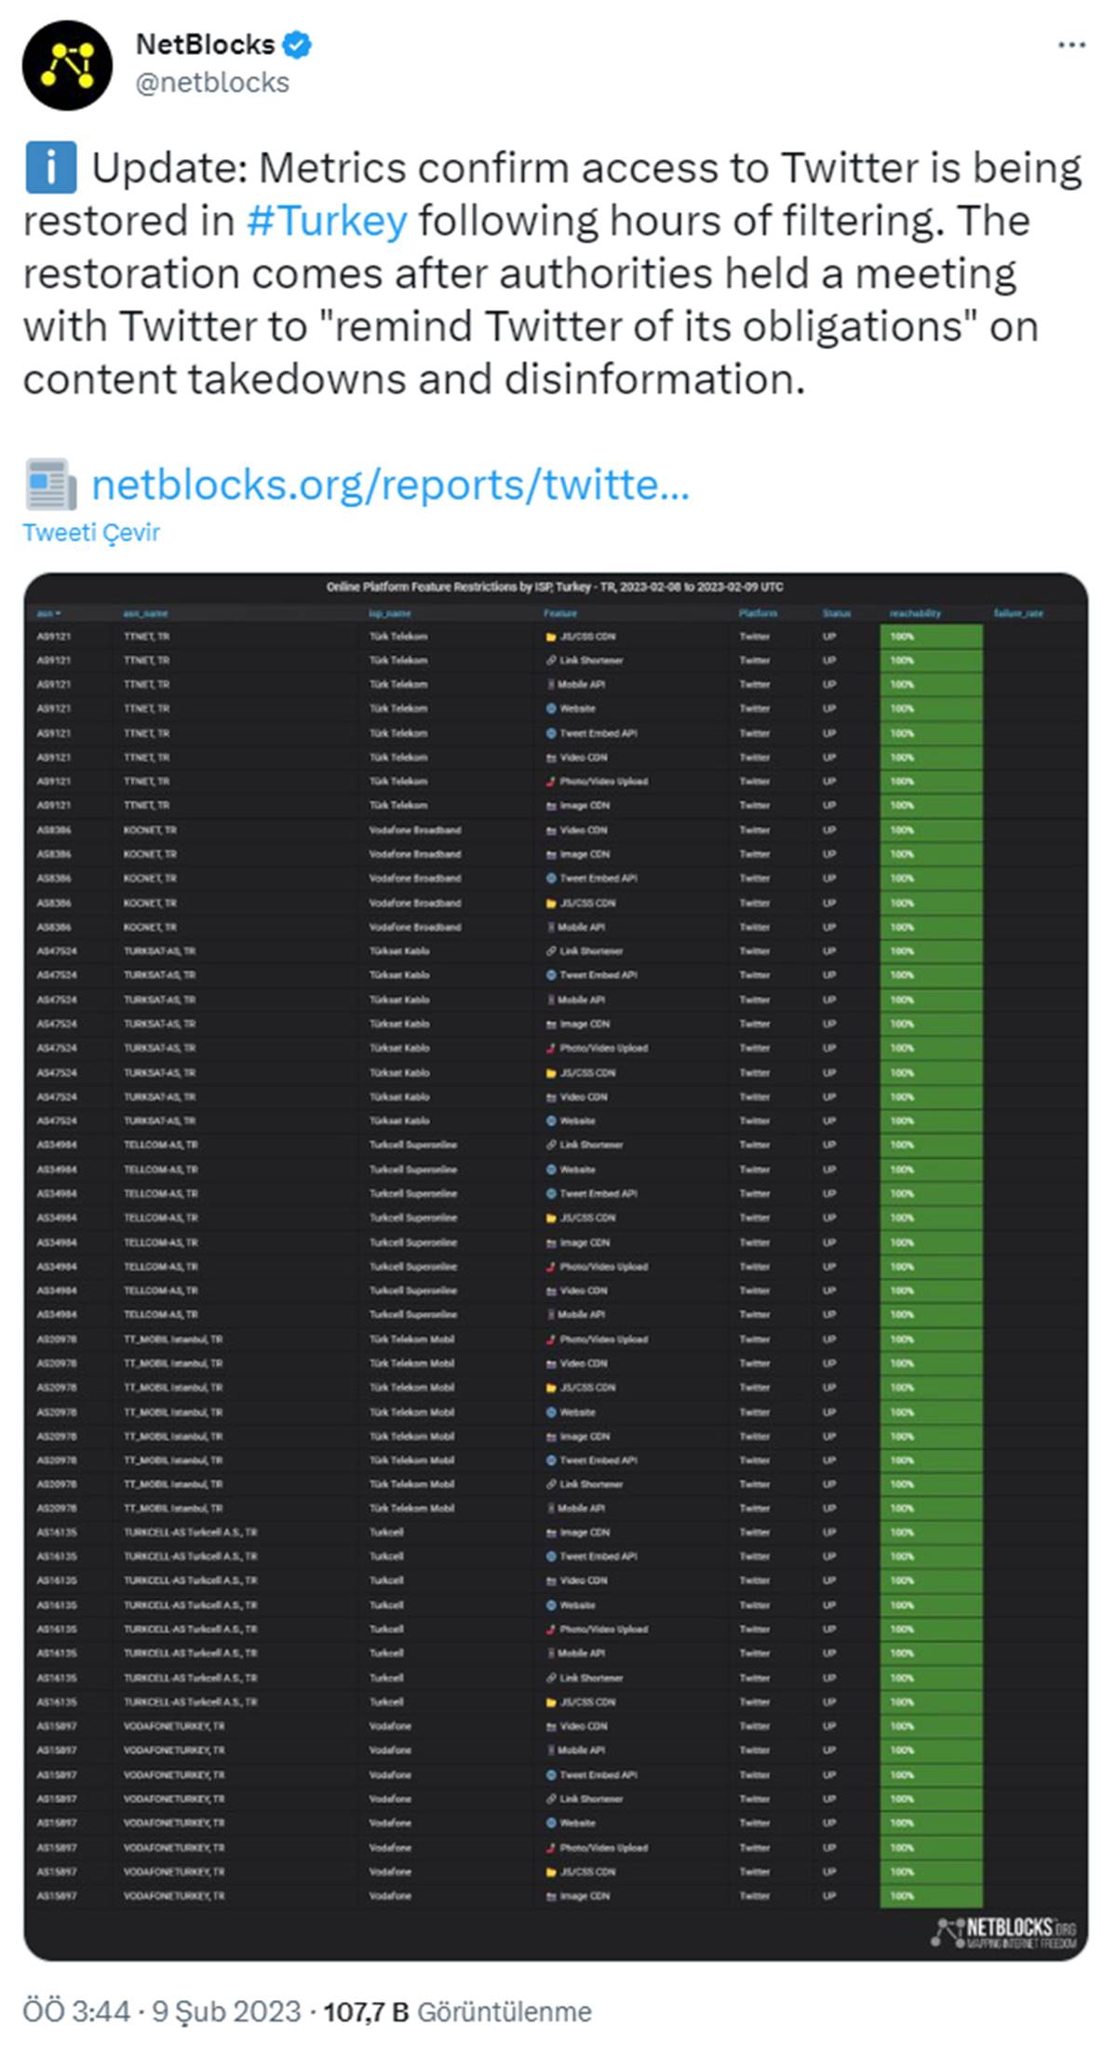This screenshot has height=2054, width=1117.
Task: Click the isp_name column header
Action: tap(390, 613)
